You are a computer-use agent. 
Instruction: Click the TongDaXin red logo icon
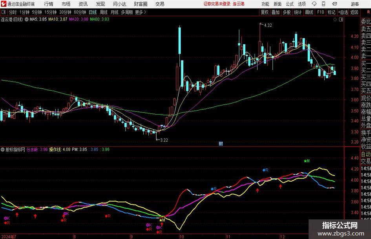tap(4, 4)
